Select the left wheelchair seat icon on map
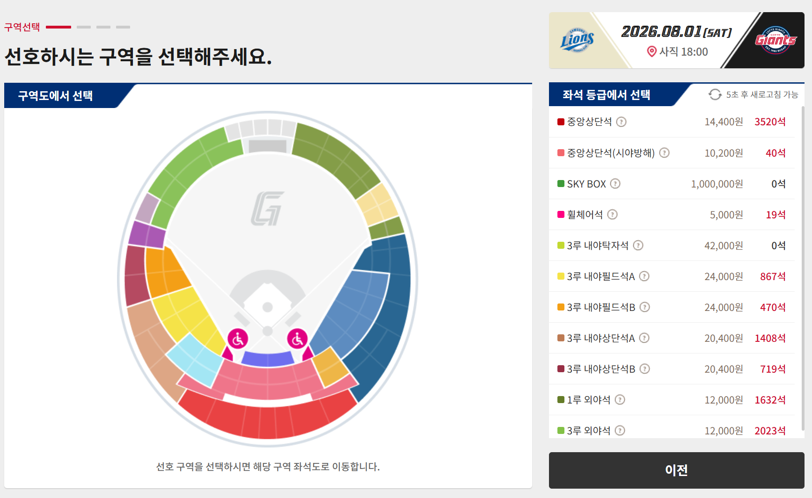Viewport: 812px width, 498px height. pos(238,339)
